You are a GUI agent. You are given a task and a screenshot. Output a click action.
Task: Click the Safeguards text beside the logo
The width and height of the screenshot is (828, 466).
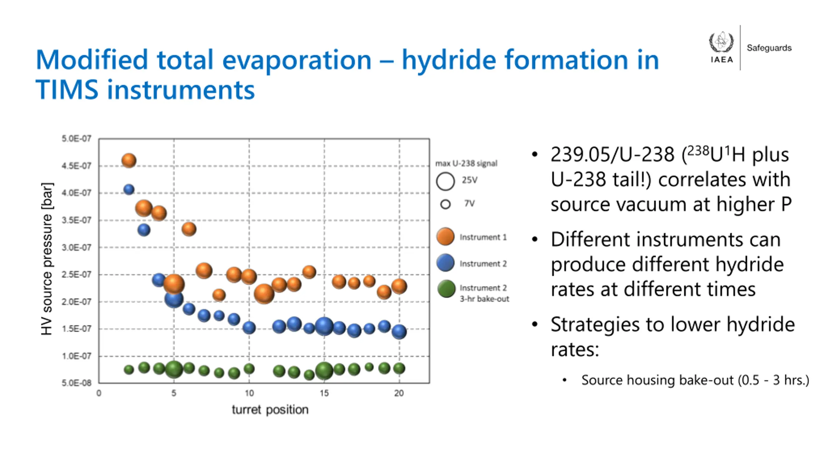coord(769,48)
